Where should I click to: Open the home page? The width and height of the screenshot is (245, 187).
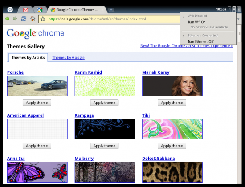click(33, 19)
